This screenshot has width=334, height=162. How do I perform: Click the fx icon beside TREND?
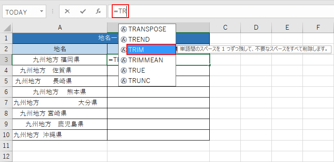point(124,40)
